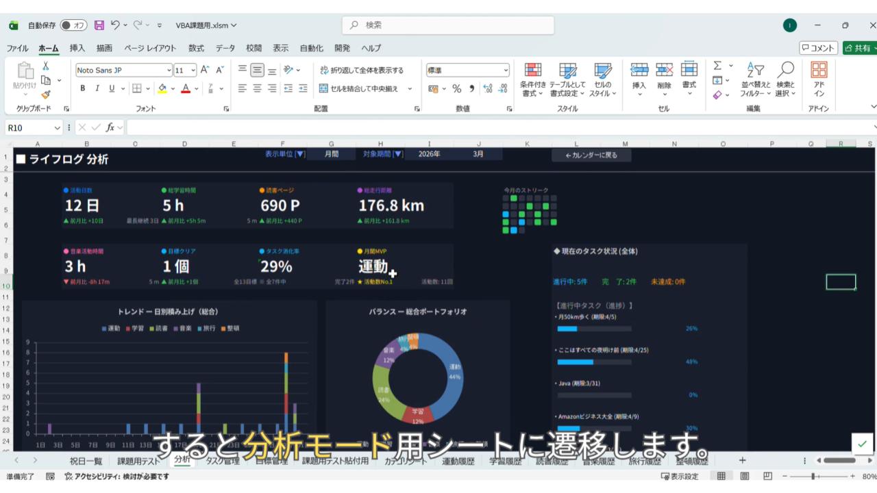The width and height of the screenshot is (877, 493).
Task: Click the AutoSum sigma icon
Action: click(717, 66)
